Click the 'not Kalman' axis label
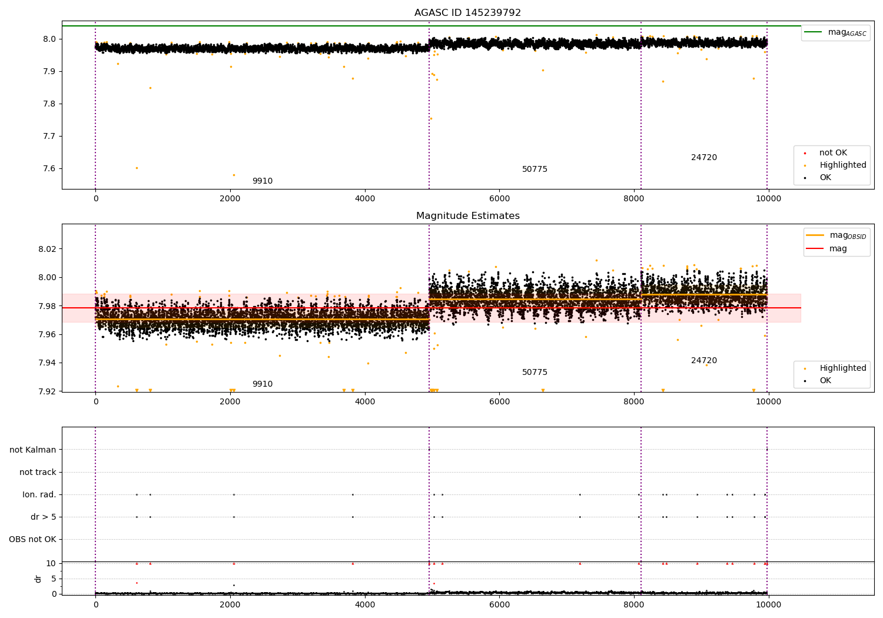The width and height of the screenshot is (883, 618). [x=33, y=450]
